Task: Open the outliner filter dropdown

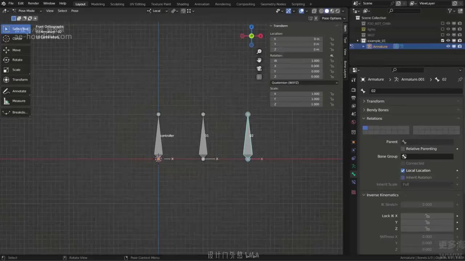Action: [451, 11]
